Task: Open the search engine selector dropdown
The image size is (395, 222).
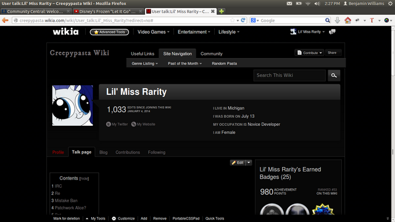Action: click(x=255, y=20)
